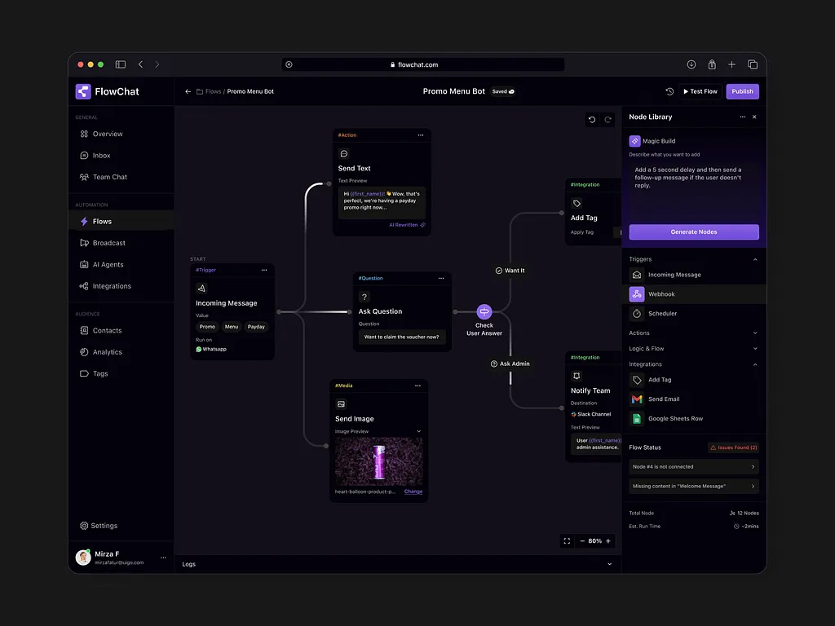The width and height of the screenshot is (835, 626).
Task: Decrease canvas zoom below 80%
Action: click(x=582, y=540)
